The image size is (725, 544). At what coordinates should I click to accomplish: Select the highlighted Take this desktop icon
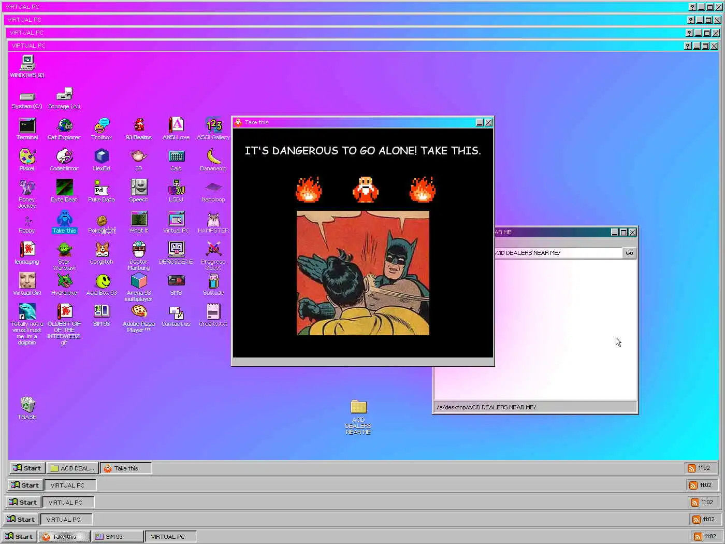64,222
